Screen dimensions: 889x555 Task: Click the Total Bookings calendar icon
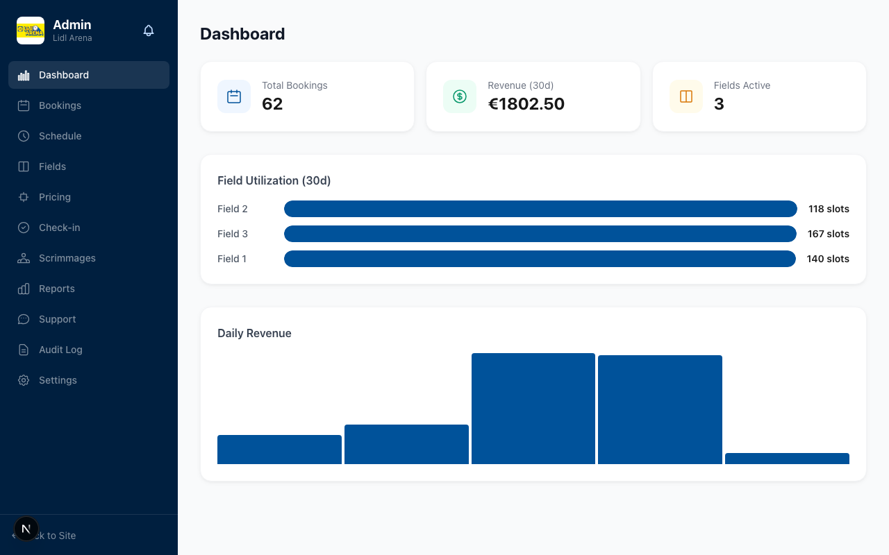(234, 96)
